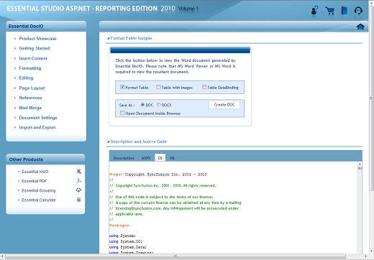Open the Page Layout link
The height and width of the screenshot is (260, 374).
coord(32,88)
